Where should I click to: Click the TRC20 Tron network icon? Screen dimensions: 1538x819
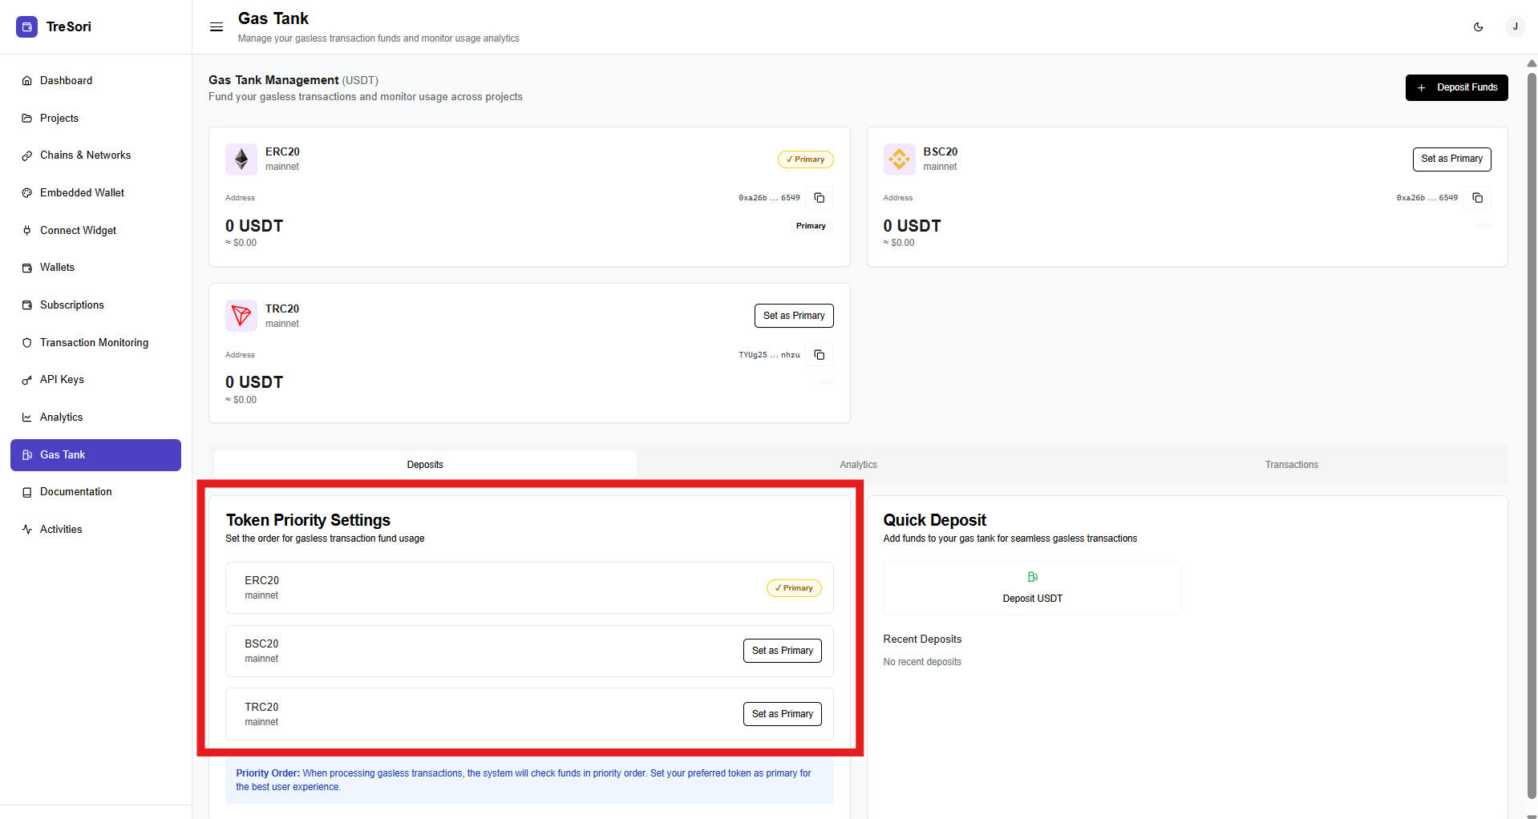pyautogui.click(x=241, y=316)
